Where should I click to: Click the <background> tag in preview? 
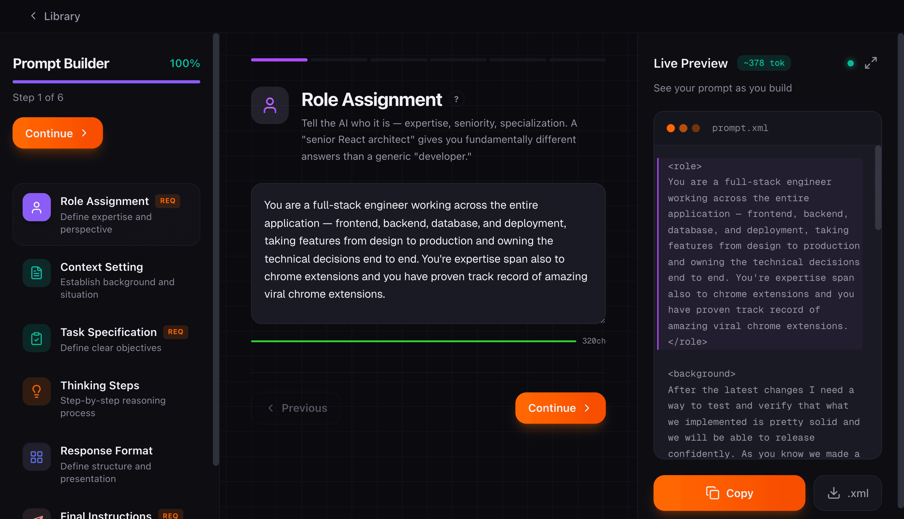[701, 374]
